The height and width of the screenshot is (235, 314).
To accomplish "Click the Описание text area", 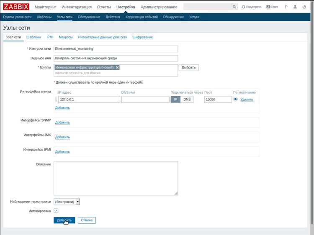I will pyautogui.click(x=116, y=178).
